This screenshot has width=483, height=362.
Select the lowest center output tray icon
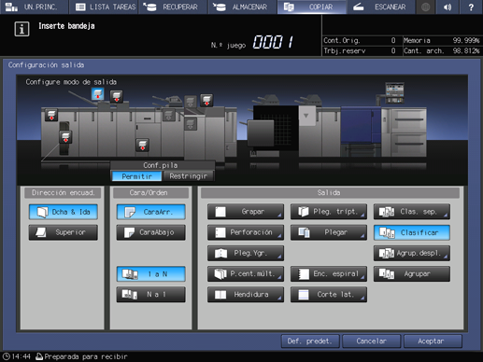click(143, 145)
